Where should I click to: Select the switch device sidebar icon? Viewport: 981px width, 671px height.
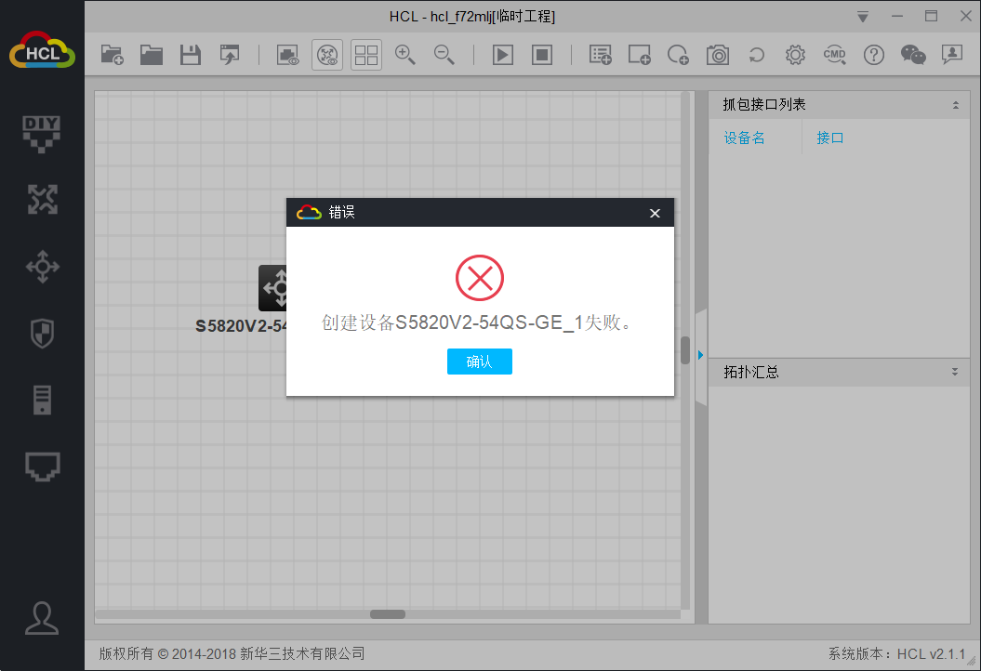pos(42,267)
